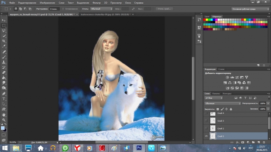Click the fx layer style icon

[237, 142]
